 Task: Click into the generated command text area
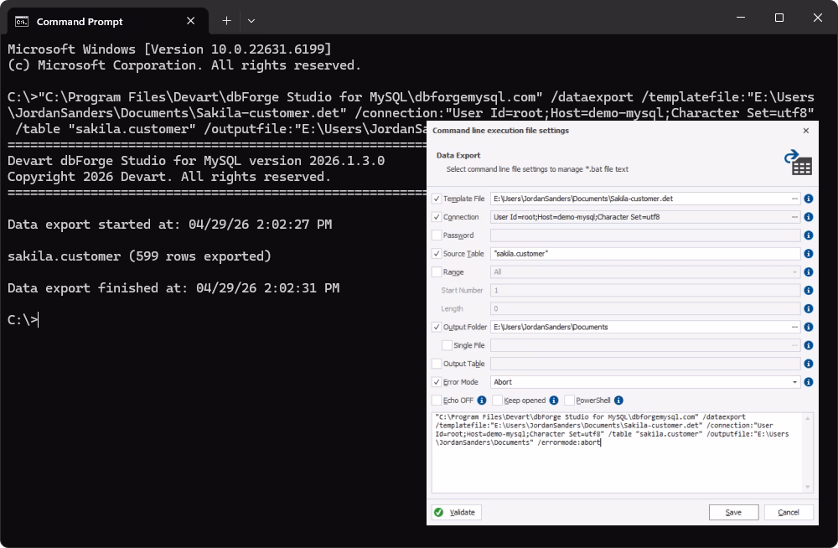[618, 452]
